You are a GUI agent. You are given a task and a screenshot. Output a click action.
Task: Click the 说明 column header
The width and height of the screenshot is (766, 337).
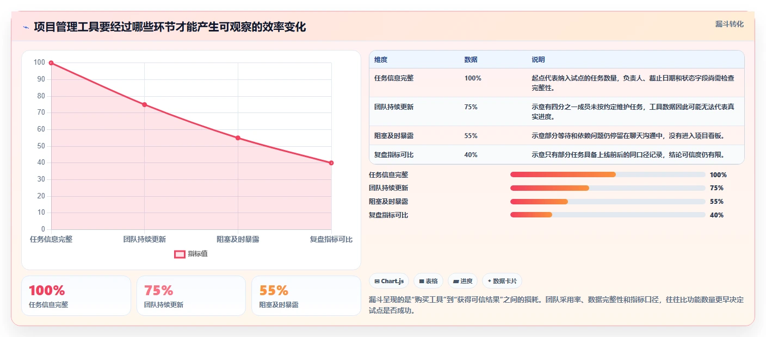(538, 60)
